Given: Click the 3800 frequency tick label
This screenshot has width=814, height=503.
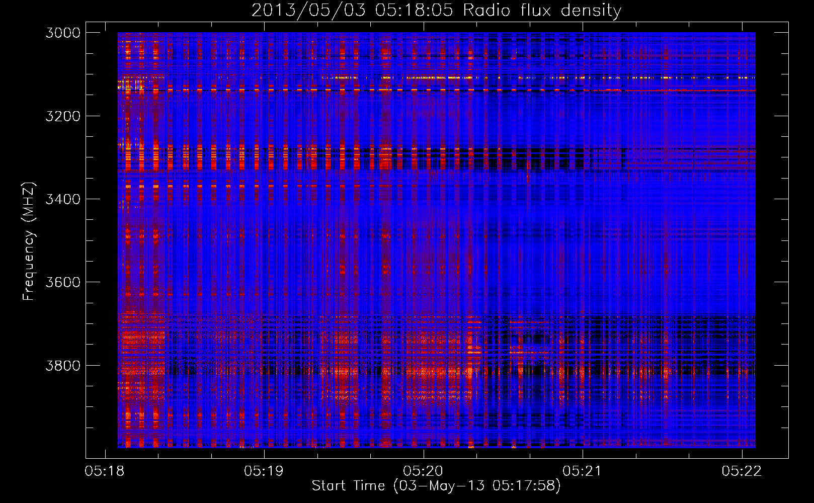Looking at the screenshot, I should [x=63, y=365].
